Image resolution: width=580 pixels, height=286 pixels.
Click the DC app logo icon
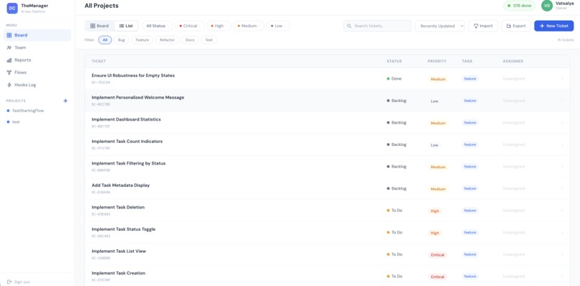(12, 8)
